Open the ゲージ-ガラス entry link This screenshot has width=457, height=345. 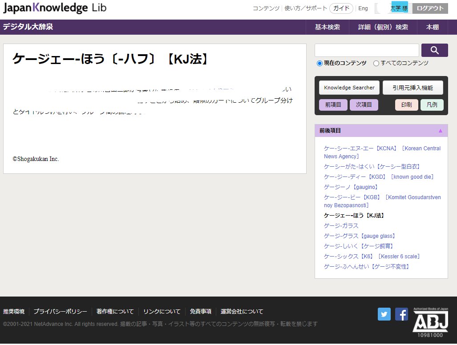pos(341,226)
